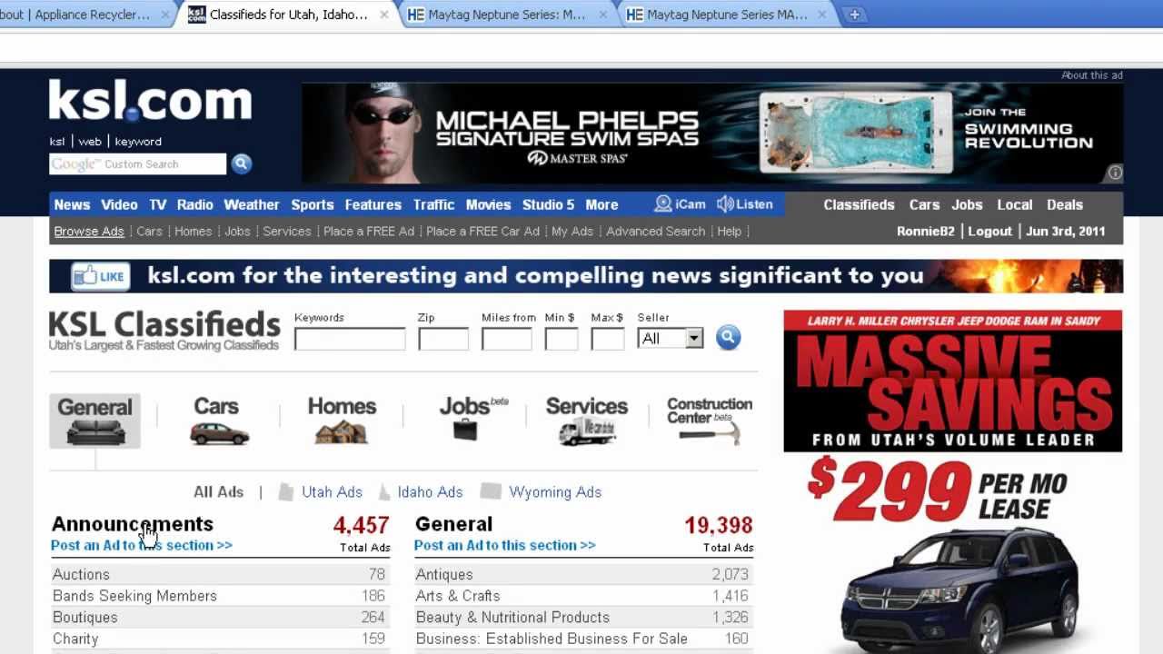
Task: Focus the Max $ input field
Action: click(x=608, y=339)
